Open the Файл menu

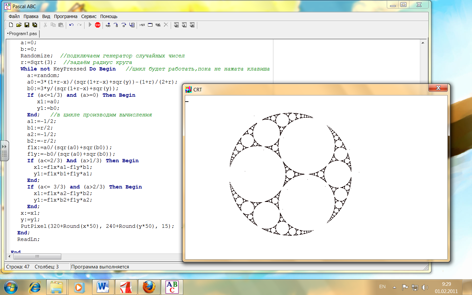point(14,16)
